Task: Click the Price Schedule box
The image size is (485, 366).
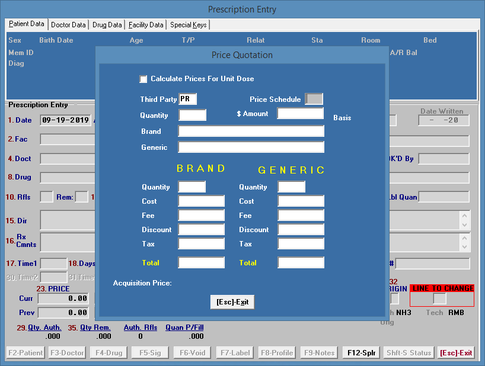Action: click(314, 99)
